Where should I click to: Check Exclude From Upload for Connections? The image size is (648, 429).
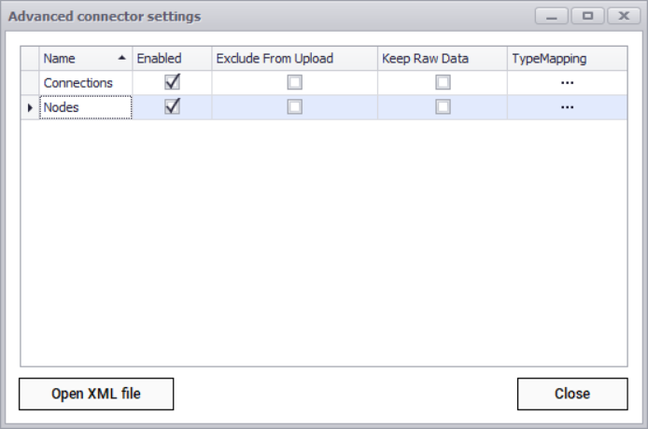[295, 83]
